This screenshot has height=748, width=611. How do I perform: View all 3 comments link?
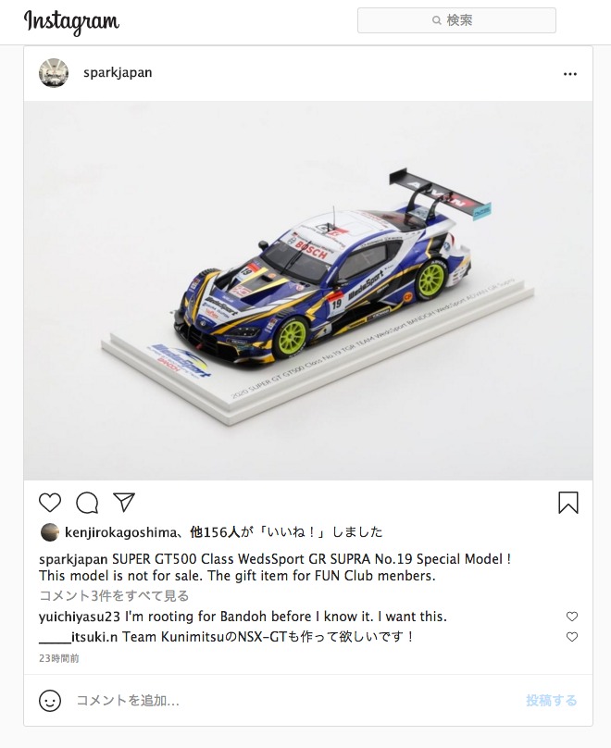click(114, 596)
